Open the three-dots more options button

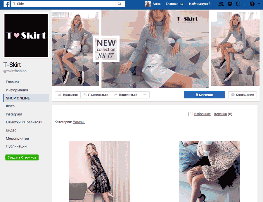144,95
